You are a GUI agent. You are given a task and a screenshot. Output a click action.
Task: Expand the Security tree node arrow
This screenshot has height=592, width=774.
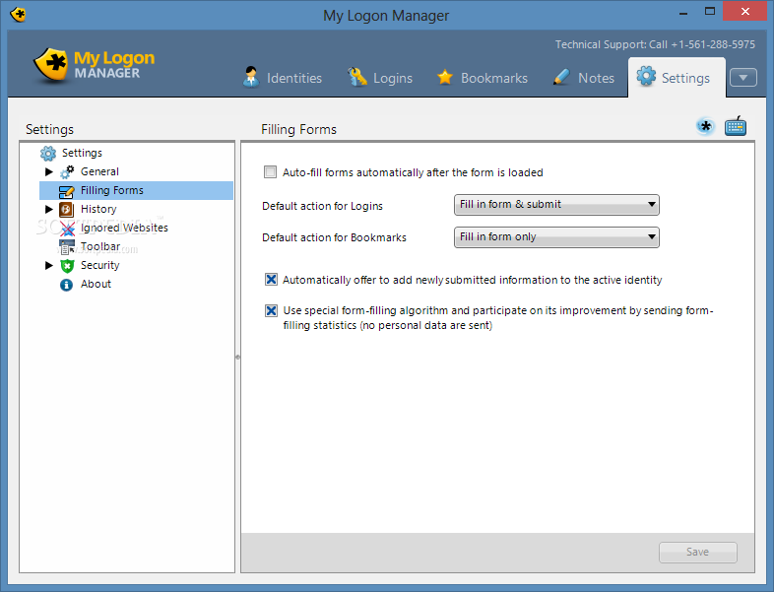click(x=49, y=266)
